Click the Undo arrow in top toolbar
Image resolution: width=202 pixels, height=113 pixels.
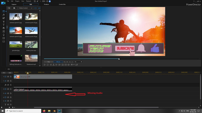(38, 1)
